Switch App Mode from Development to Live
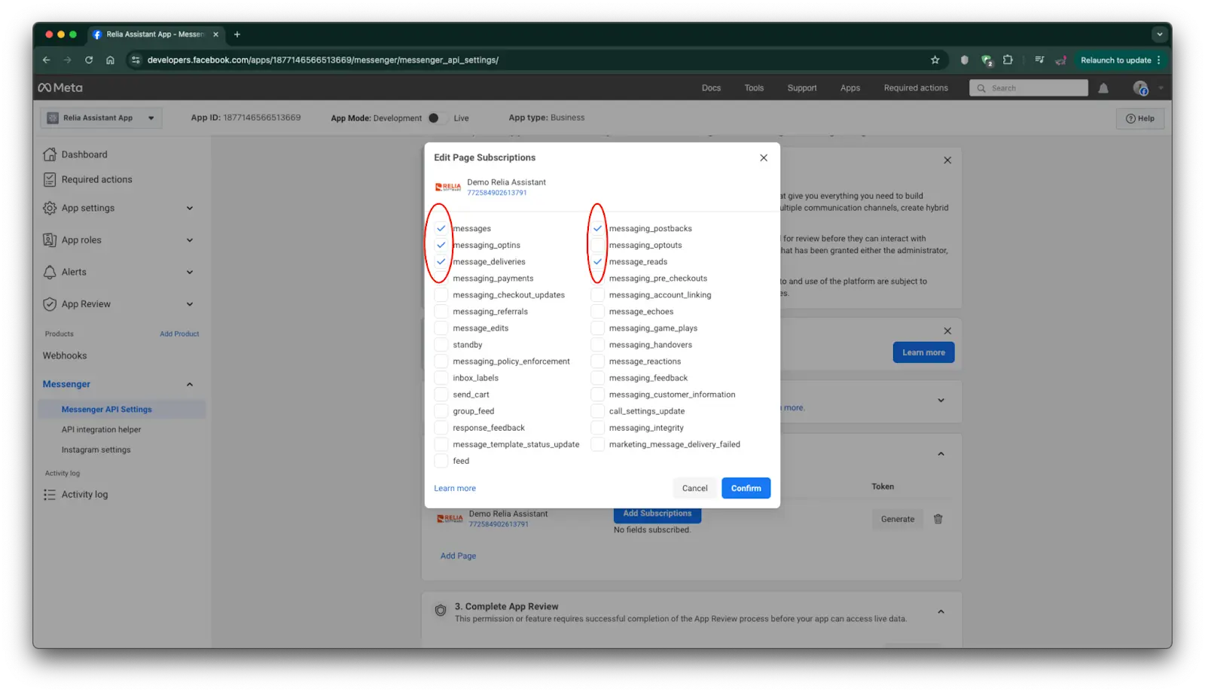This screenshot has width=1205, height=692. [433, 117]
